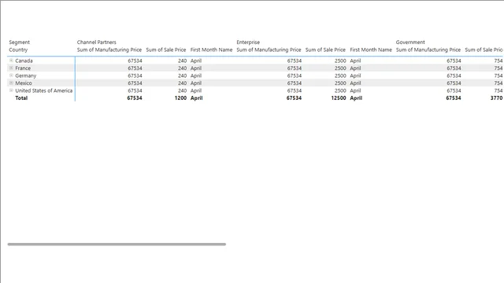Viewport: 504px width, 283px height.
Task: Sort by Enterprise Sum of Manufacturing Price
Action: 269,50
